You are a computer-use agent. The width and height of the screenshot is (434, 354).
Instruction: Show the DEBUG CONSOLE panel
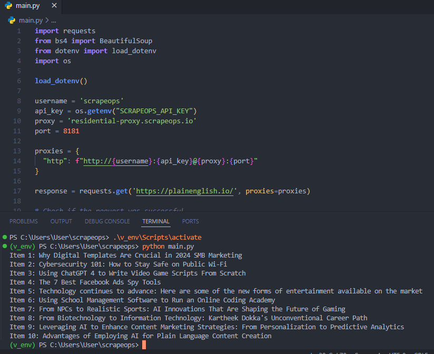[x=107, y=221]
